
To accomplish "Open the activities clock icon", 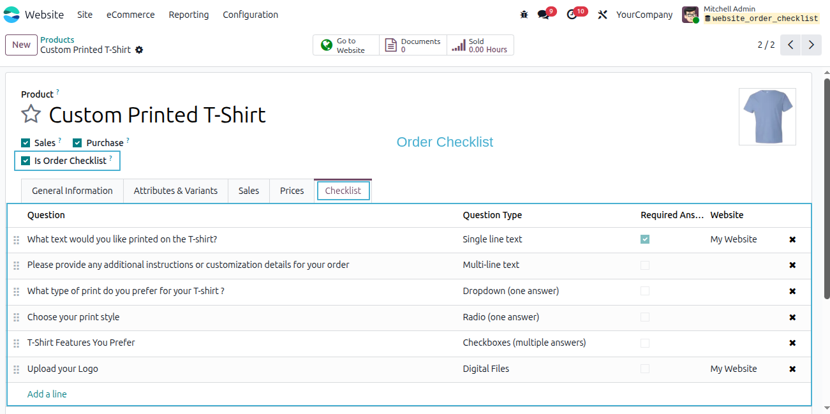I will click(572, 15).
